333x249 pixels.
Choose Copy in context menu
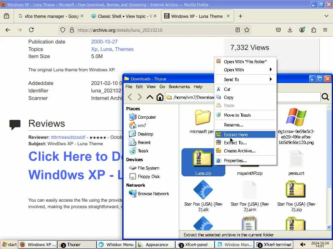tap(245, 97)
